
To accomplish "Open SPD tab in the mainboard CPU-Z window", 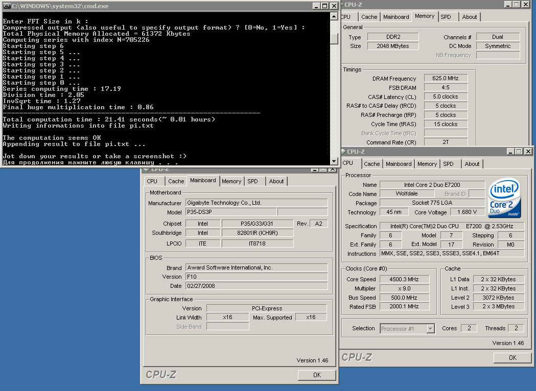I will coord(252,181).
